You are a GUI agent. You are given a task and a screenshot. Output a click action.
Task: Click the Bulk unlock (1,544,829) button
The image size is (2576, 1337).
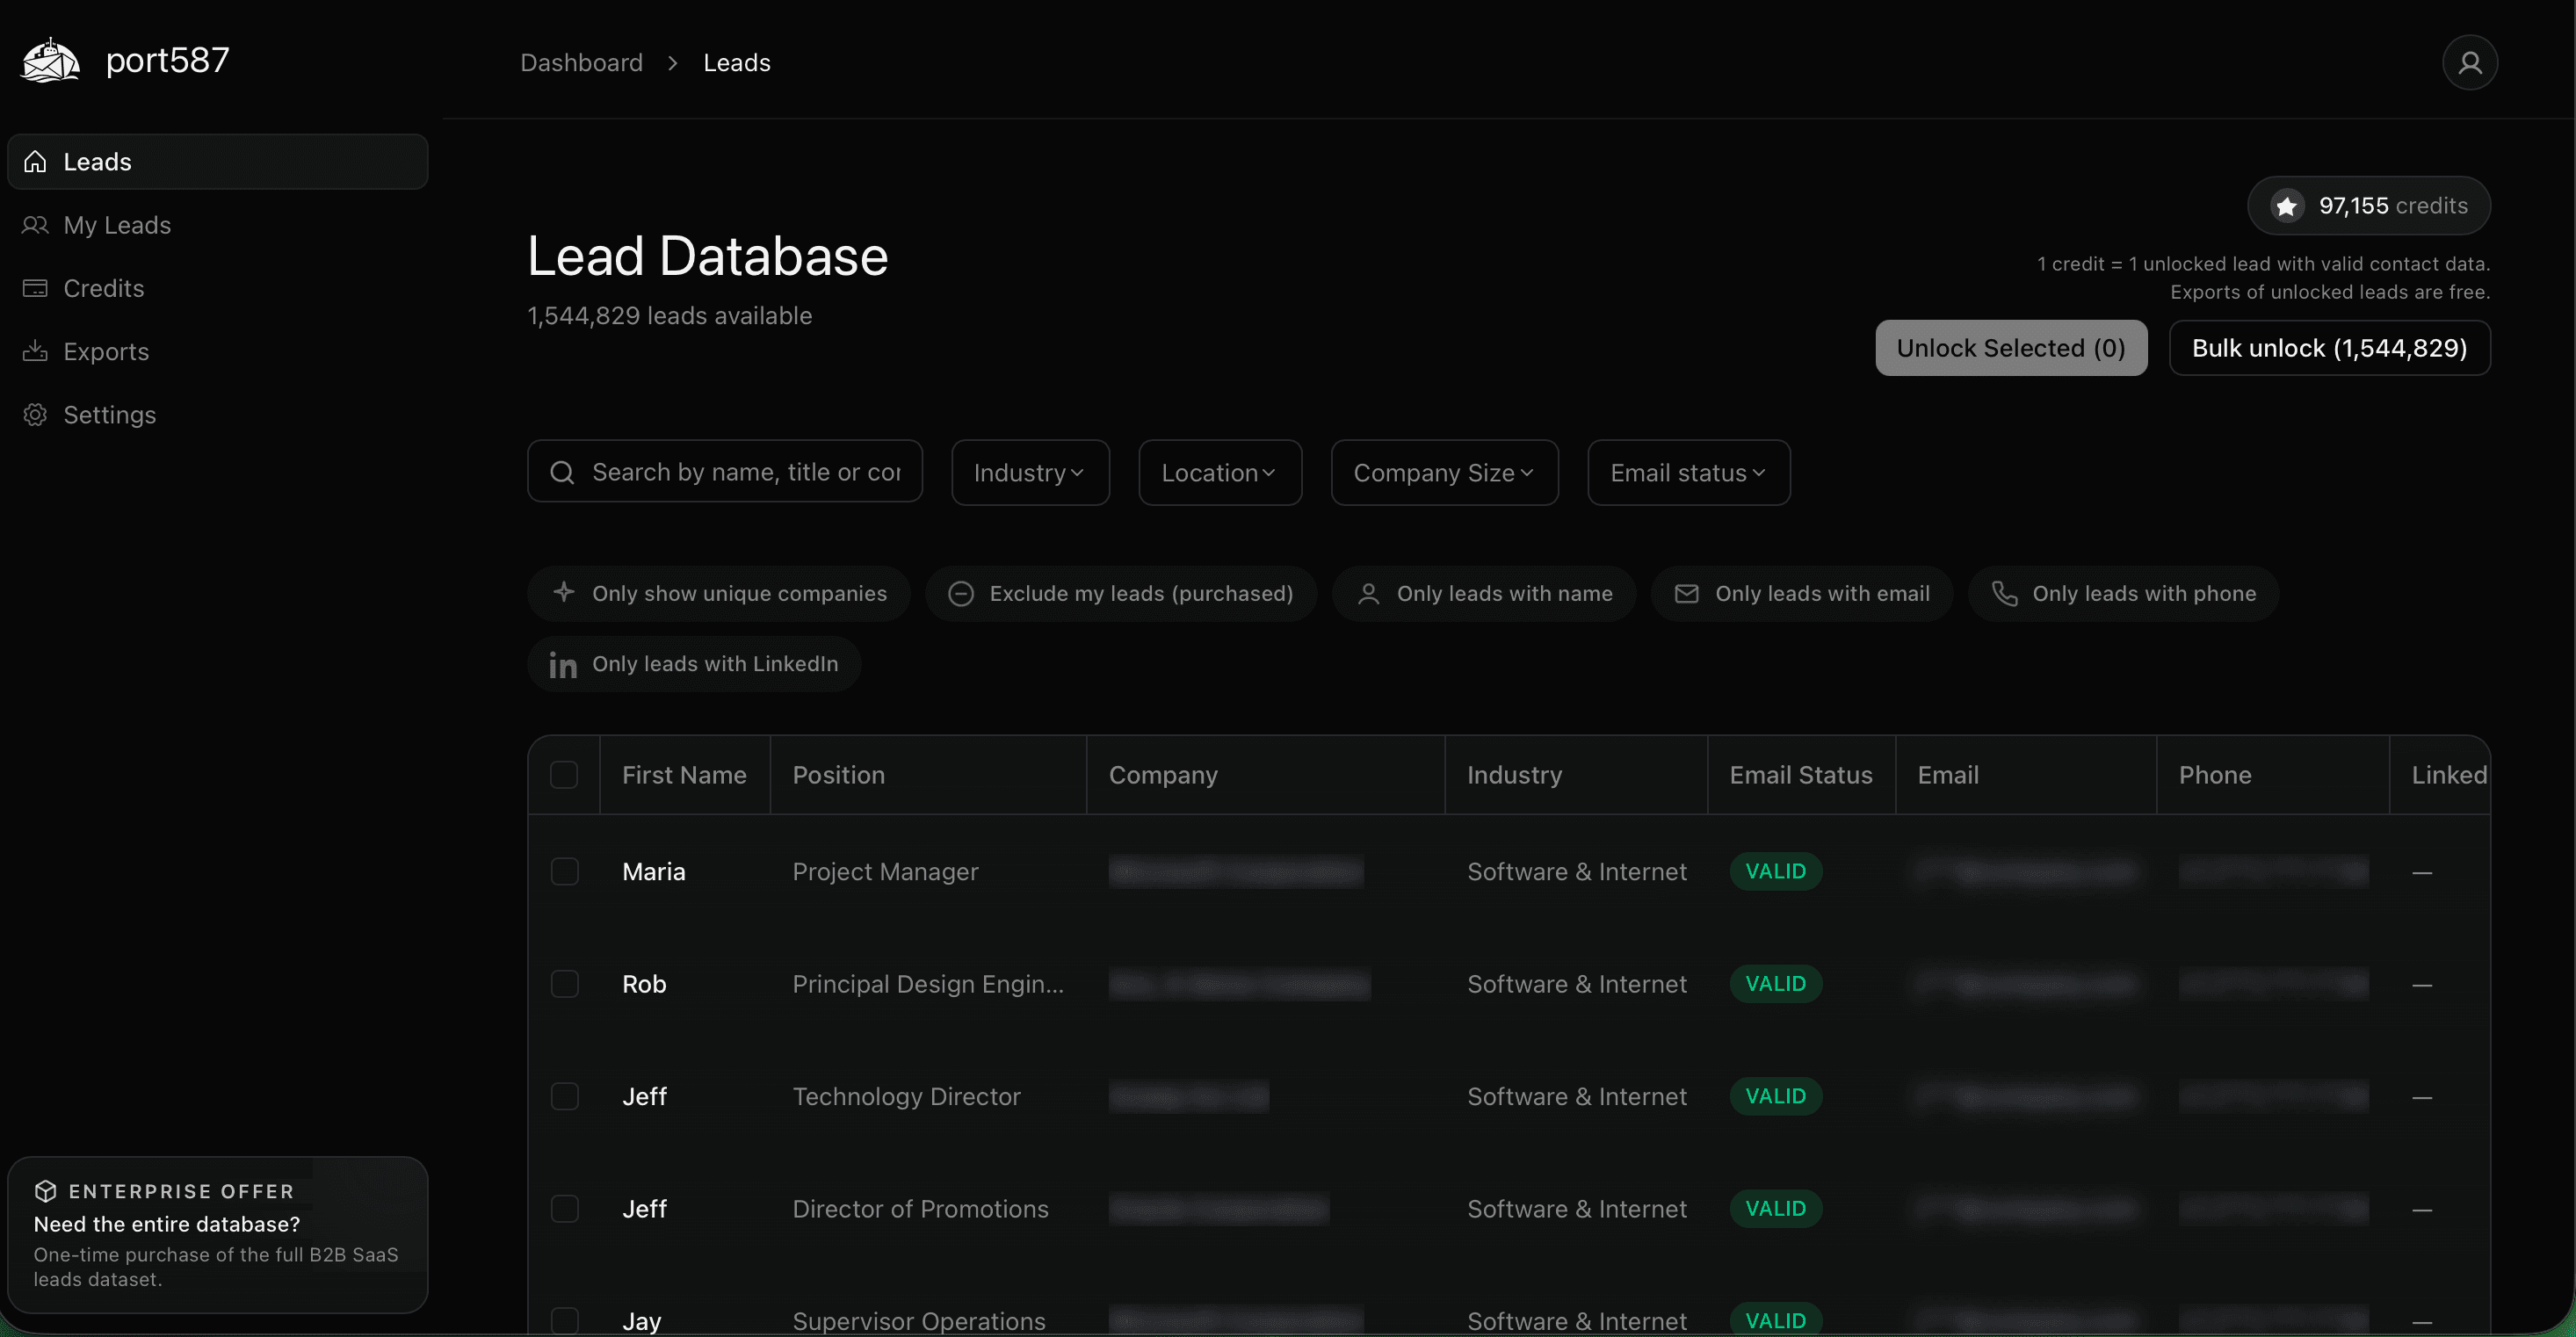[2329, 348]
